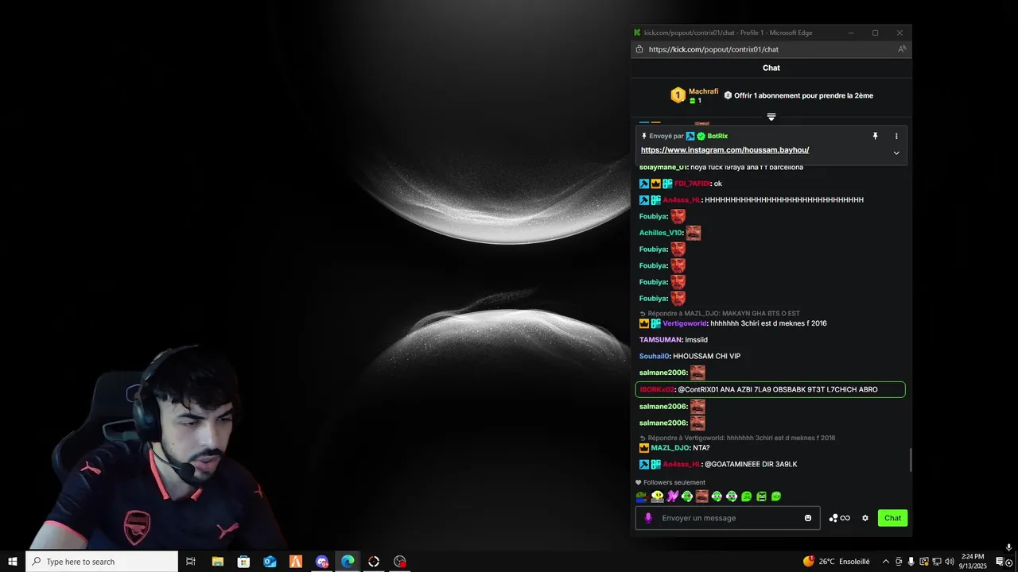Open Task View on taskbar
The image size is (1018, 572).
click(191, 562)
